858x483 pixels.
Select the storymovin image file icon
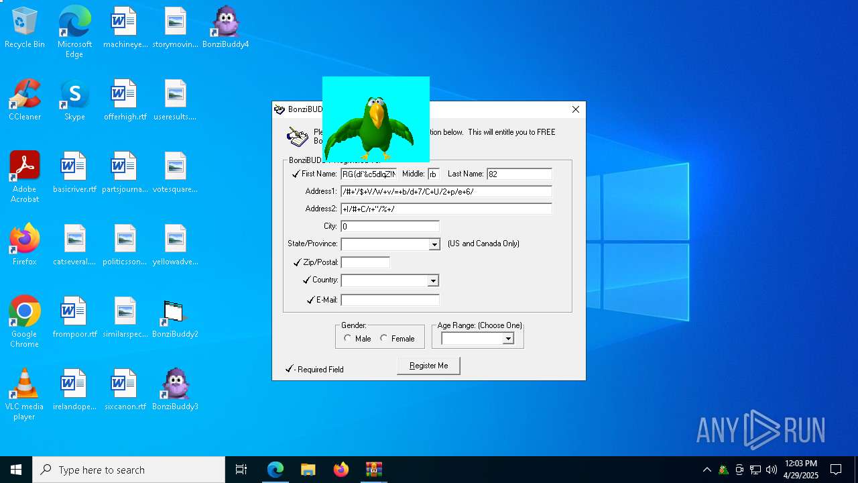pos(175,28)
